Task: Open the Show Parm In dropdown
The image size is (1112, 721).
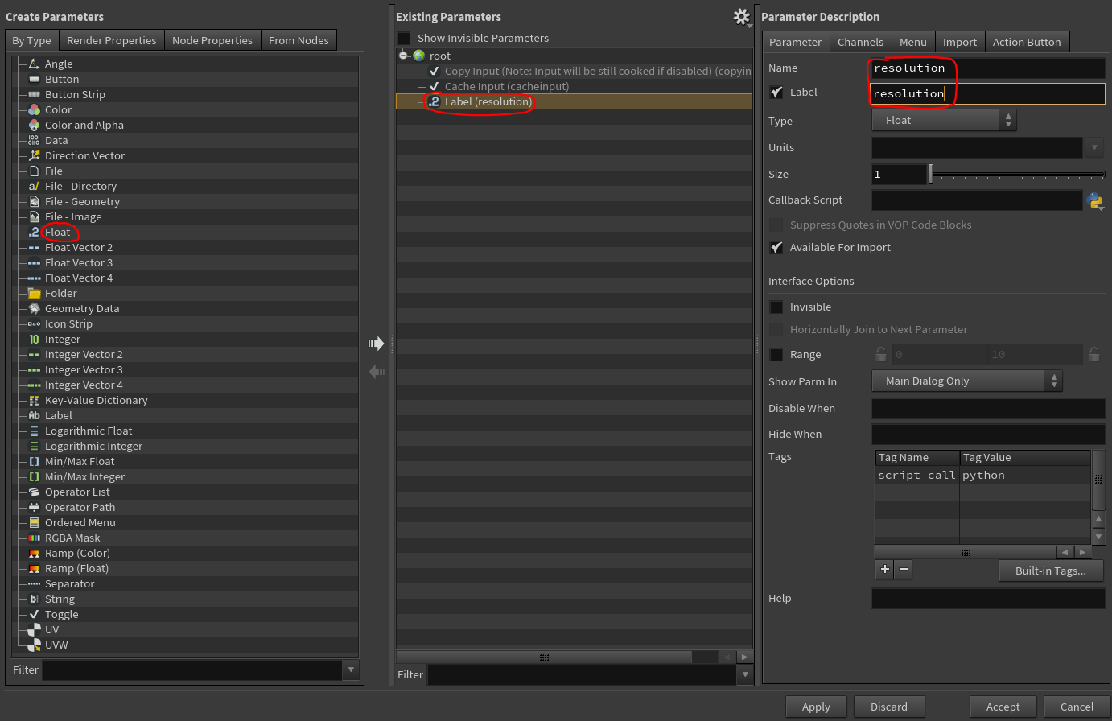Action: coord(966,381)
